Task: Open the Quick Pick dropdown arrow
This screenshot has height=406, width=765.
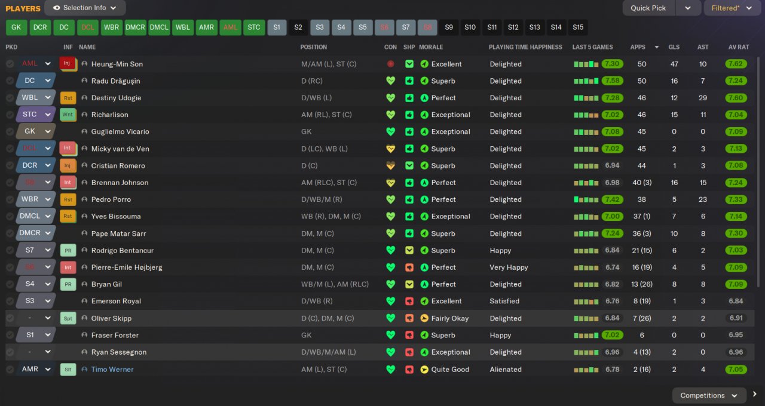Action: click(688, 8)
